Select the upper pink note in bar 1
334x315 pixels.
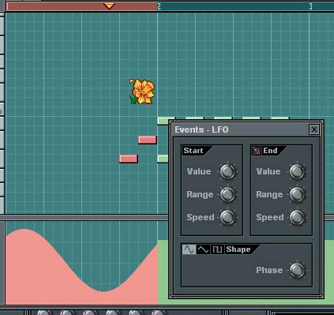(x=148, y=140)
